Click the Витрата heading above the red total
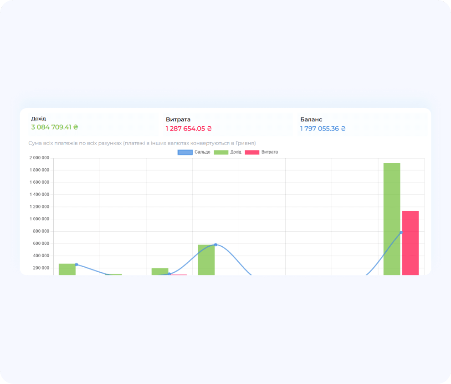 coord(178,119)
